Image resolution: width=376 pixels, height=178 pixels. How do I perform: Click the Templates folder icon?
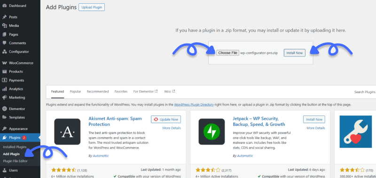click(x=4, y=117)
